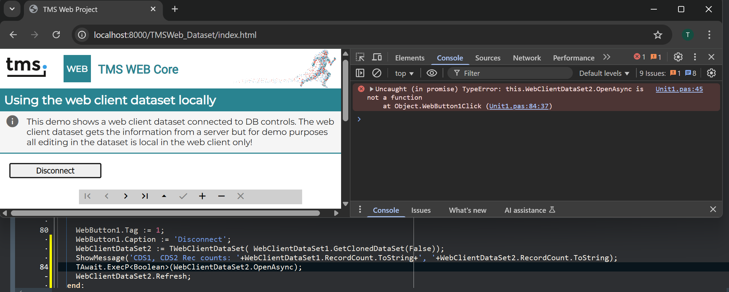The height and width of the screenshot is (292, 729).
Task: Open the top execution context dropdown
Action: click(404, 73)
